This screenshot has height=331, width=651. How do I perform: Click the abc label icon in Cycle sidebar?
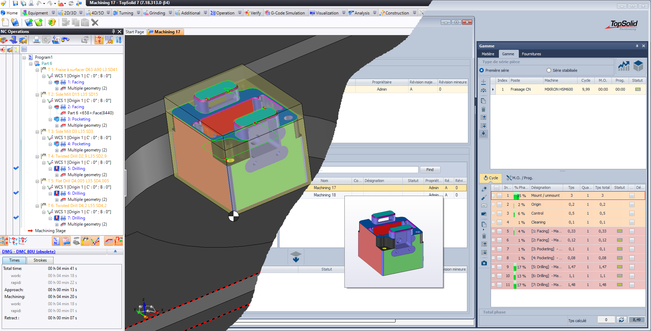point(484,205)
